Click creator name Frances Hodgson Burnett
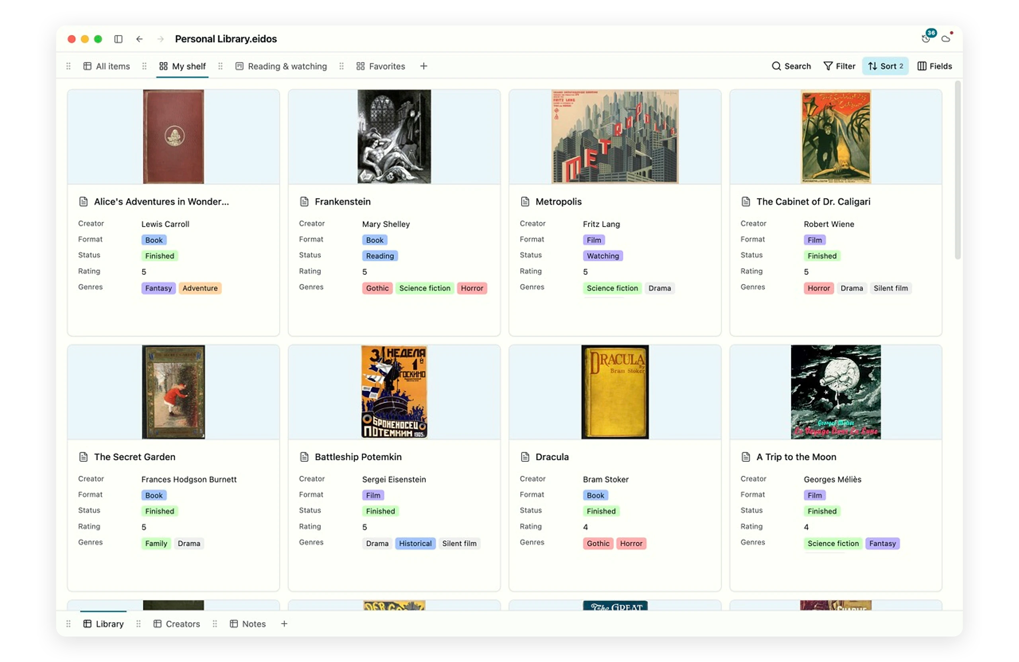The width and height of the screenshot is (1019, 662). click(189, 480)
